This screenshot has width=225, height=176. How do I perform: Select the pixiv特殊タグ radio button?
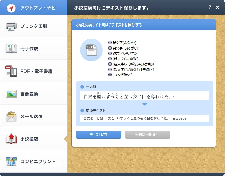point(110,75)
